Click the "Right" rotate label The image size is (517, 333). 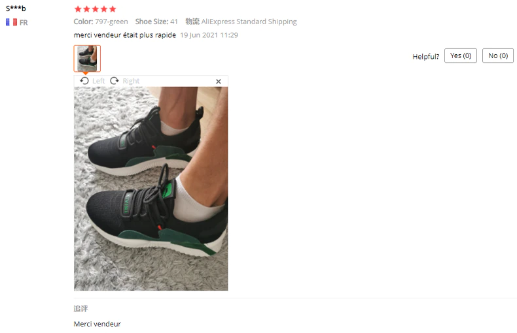pos(131,81)
